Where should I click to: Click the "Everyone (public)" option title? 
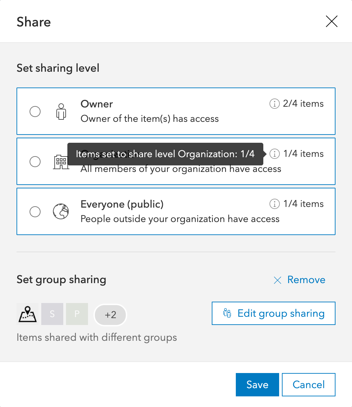122,204
